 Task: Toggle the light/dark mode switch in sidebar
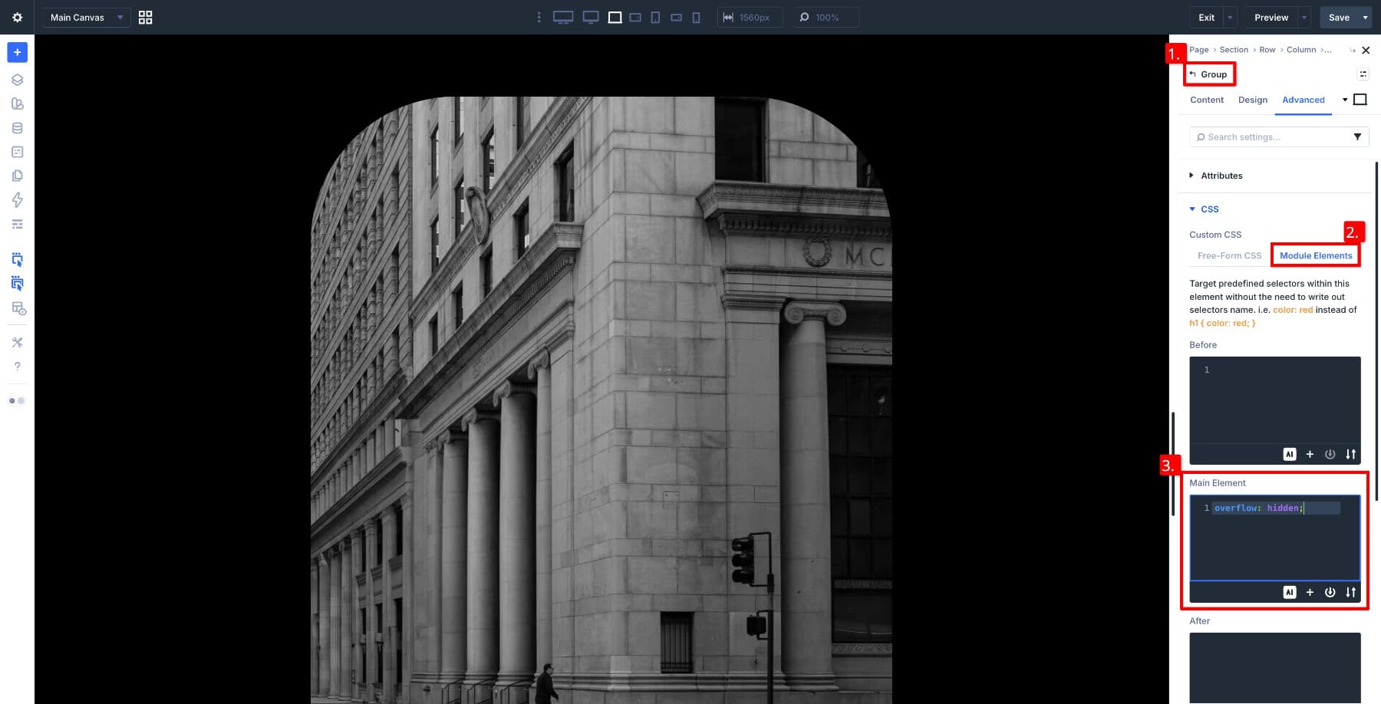(x=17, y=400)
